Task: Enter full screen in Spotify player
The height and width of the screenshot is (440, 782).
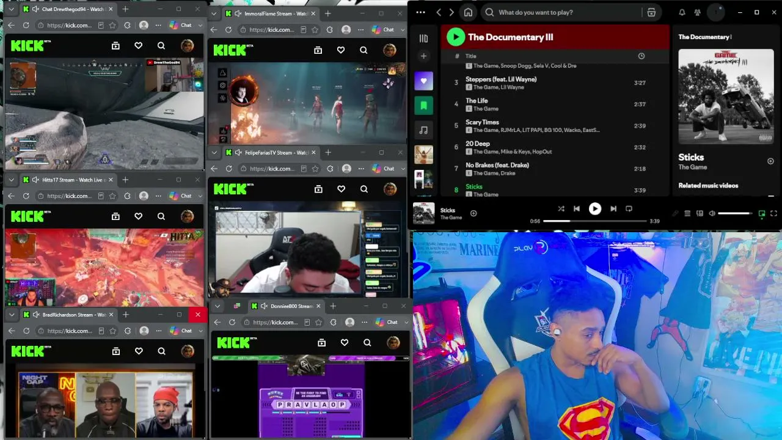Action: [x=773, y=213]
